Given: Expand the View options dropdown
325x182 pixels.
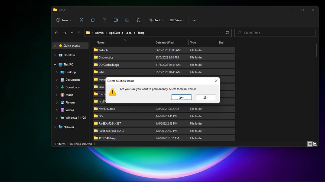Looking at the screenshot, I should tap(177, 20).
